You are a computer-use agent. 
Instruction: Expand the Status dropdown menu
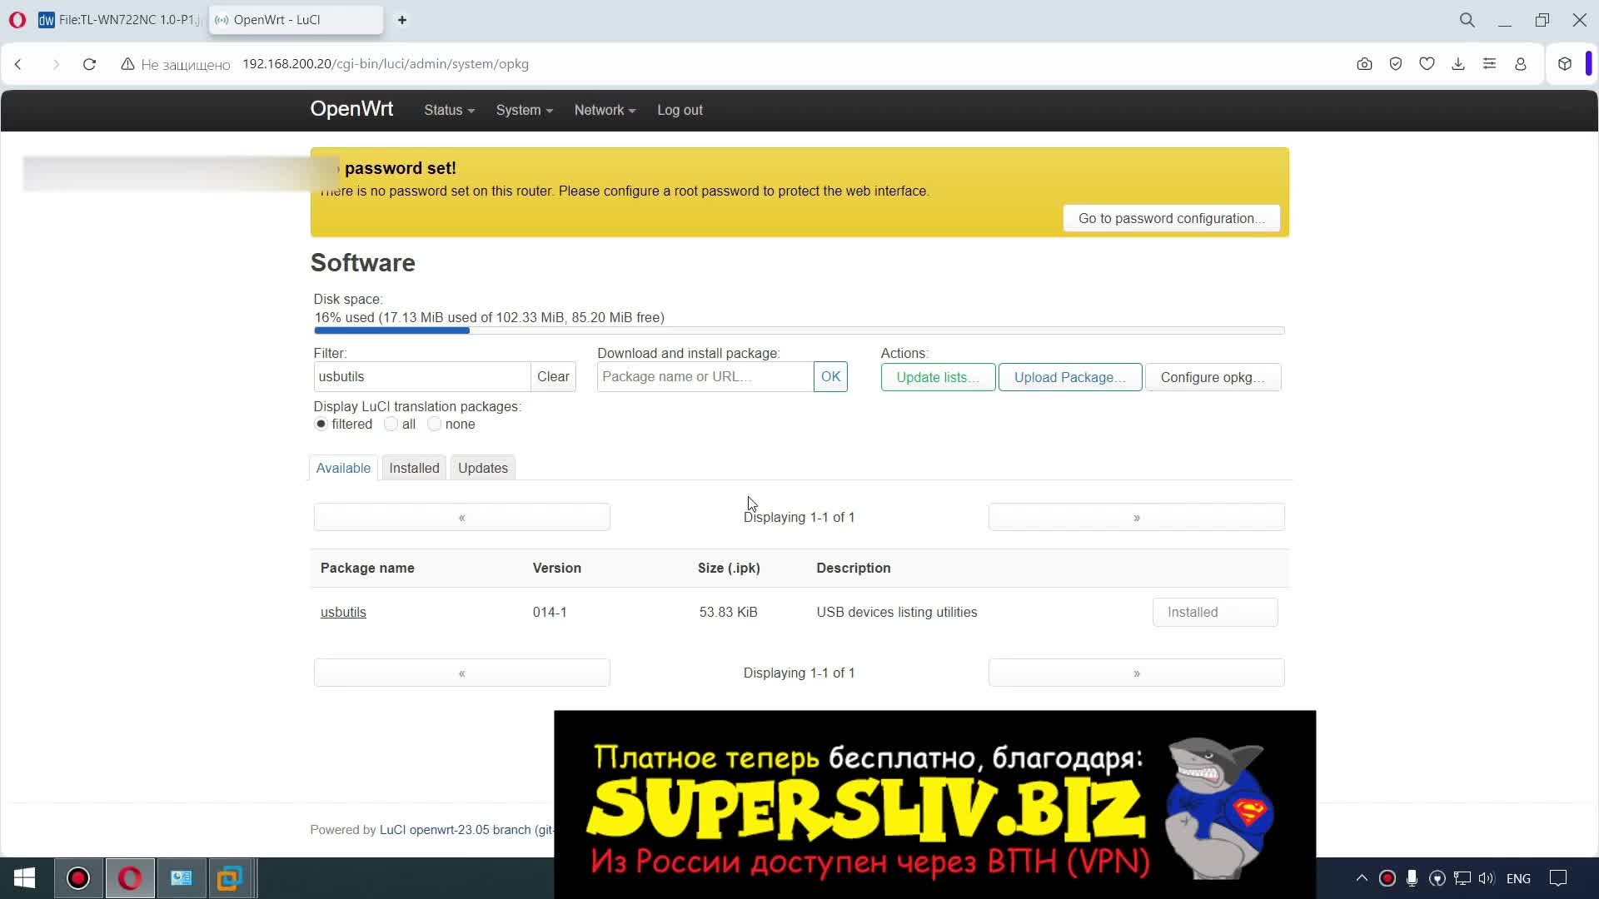(449, 110)
